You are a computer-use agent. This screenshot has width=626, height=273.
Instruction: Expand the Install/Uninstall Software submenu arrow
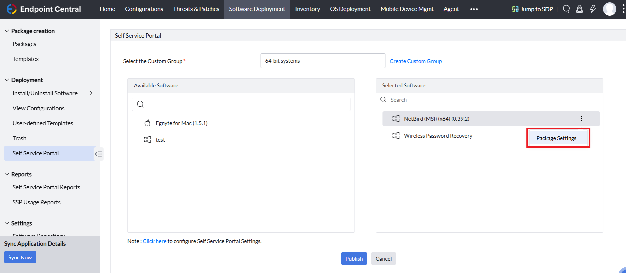point(91,93)
